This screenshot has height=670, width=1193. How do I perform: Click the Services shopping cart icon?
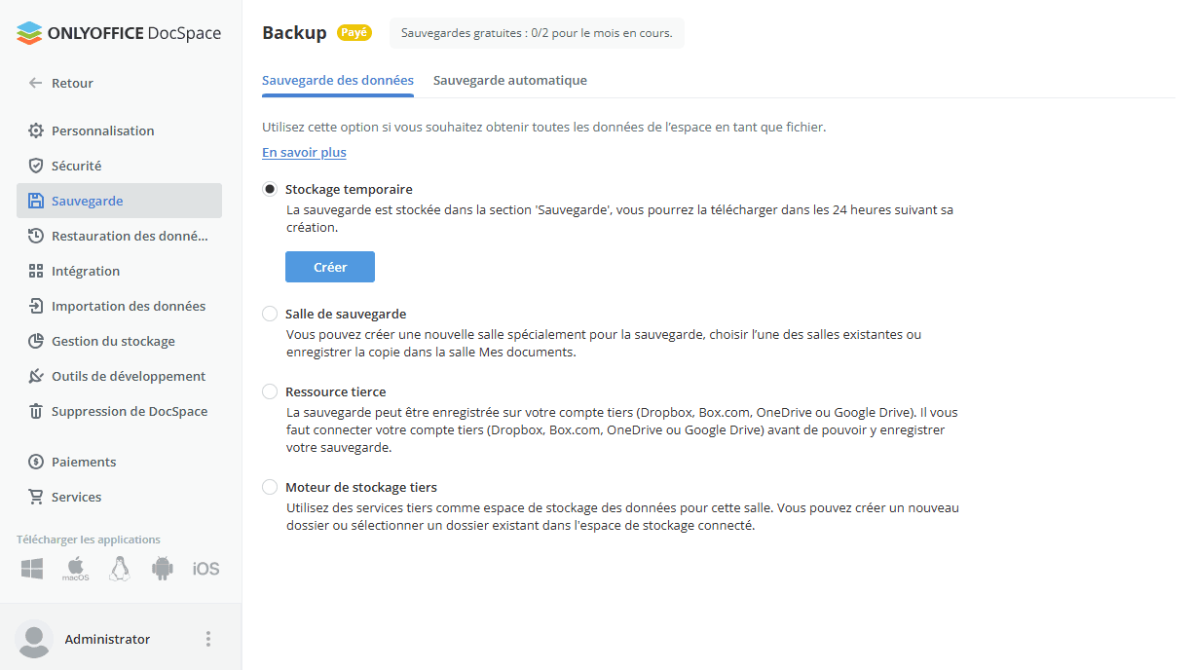tap(36, 497)
